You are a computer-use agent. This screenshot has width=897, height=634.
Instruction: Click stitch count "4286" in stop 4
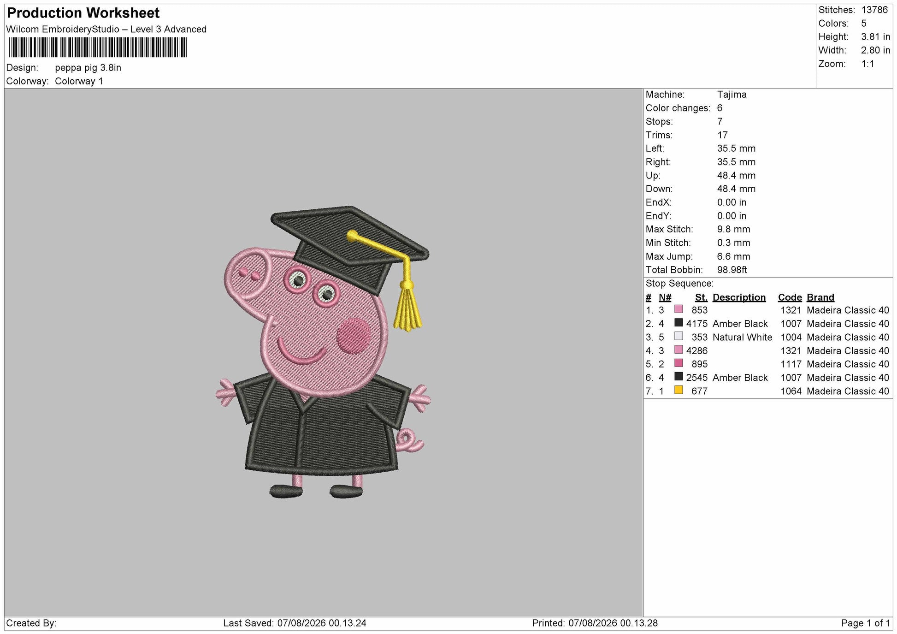(697, 351)
